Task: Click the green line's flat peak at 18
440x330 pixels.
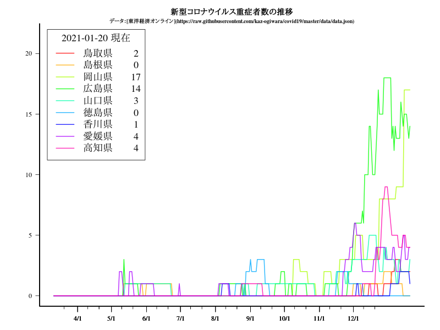Action: coord(387,78)
